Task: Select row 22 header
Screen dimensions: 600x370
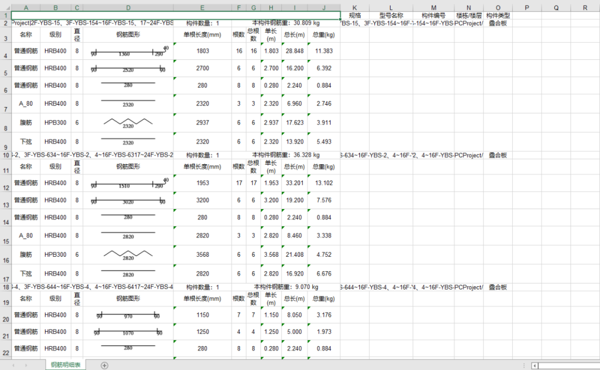Action: coord(5,349)
